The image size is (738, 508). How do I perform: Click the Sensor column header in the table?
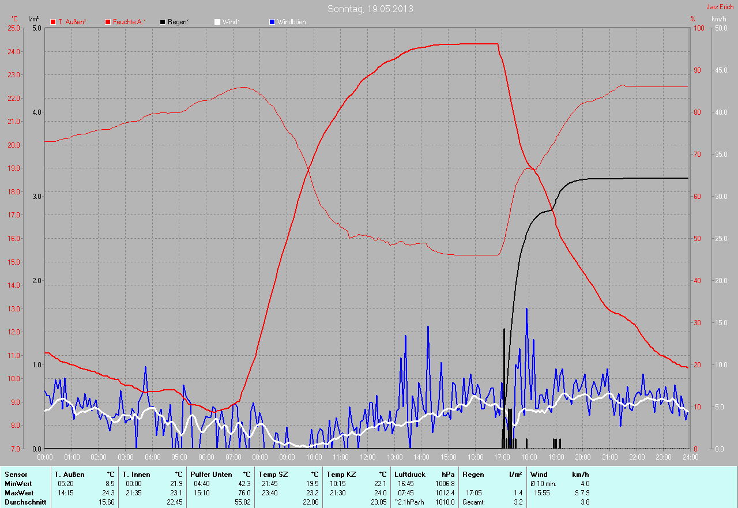coord(16,475)
